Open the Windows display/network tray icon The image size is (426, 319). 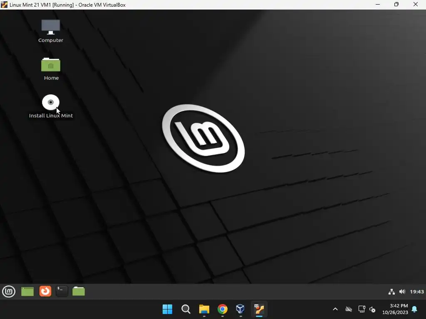362,309
